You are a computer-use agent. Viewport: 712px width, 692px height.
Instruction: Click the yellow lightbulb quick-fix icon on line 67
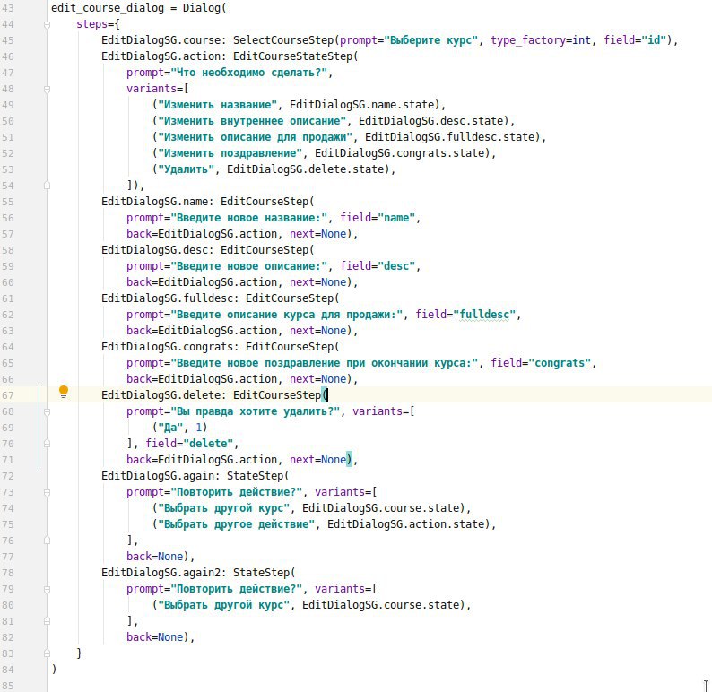64,392
